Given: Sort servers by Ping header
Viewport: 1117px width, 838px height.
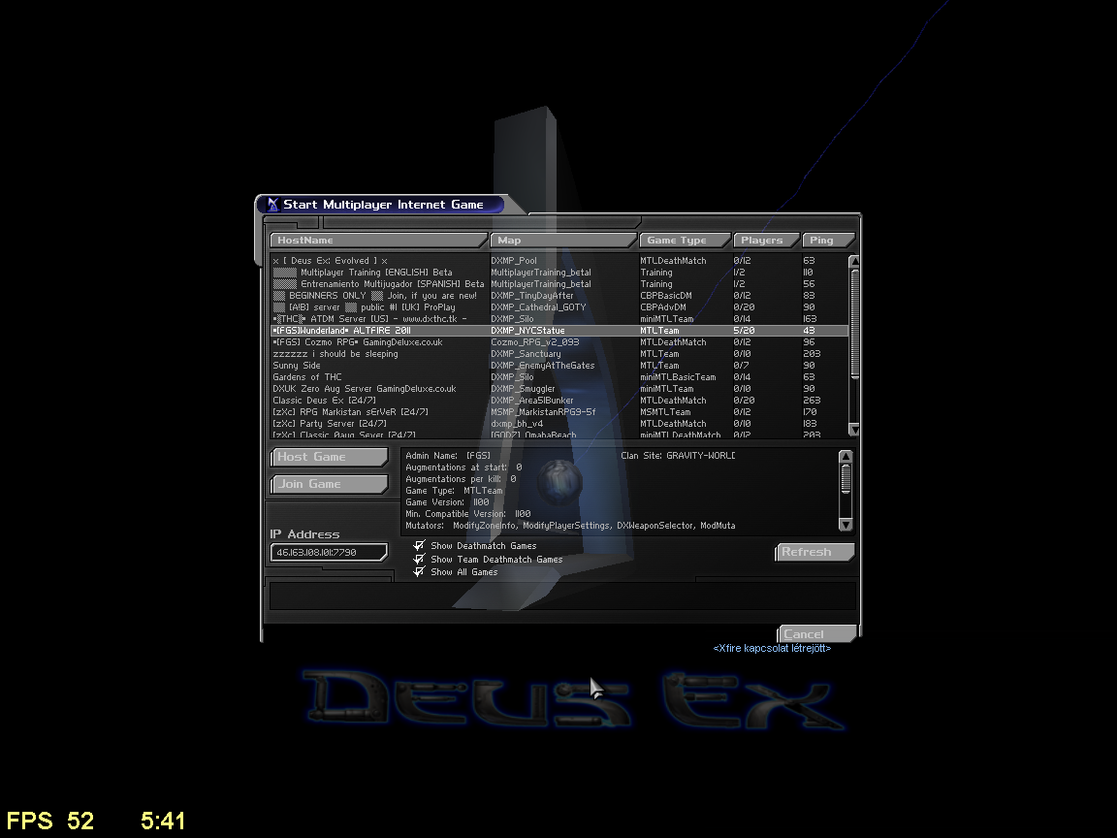Looking at the screenshot, I should coord(828,241).
